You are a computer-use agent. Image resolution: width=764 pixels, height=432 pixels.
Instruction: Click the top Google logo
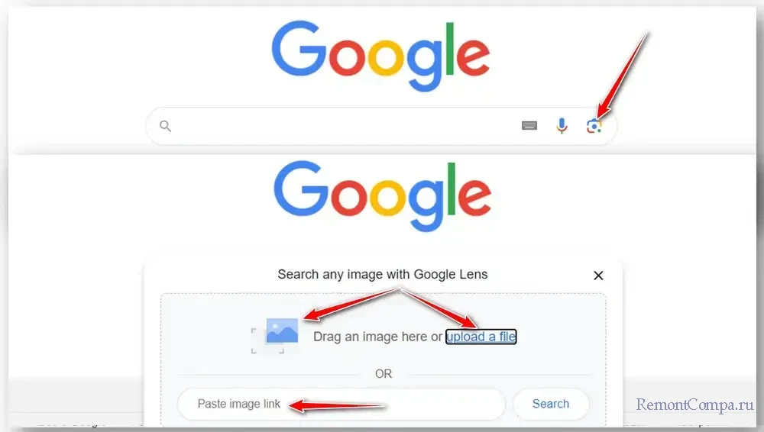pos(380,53)
